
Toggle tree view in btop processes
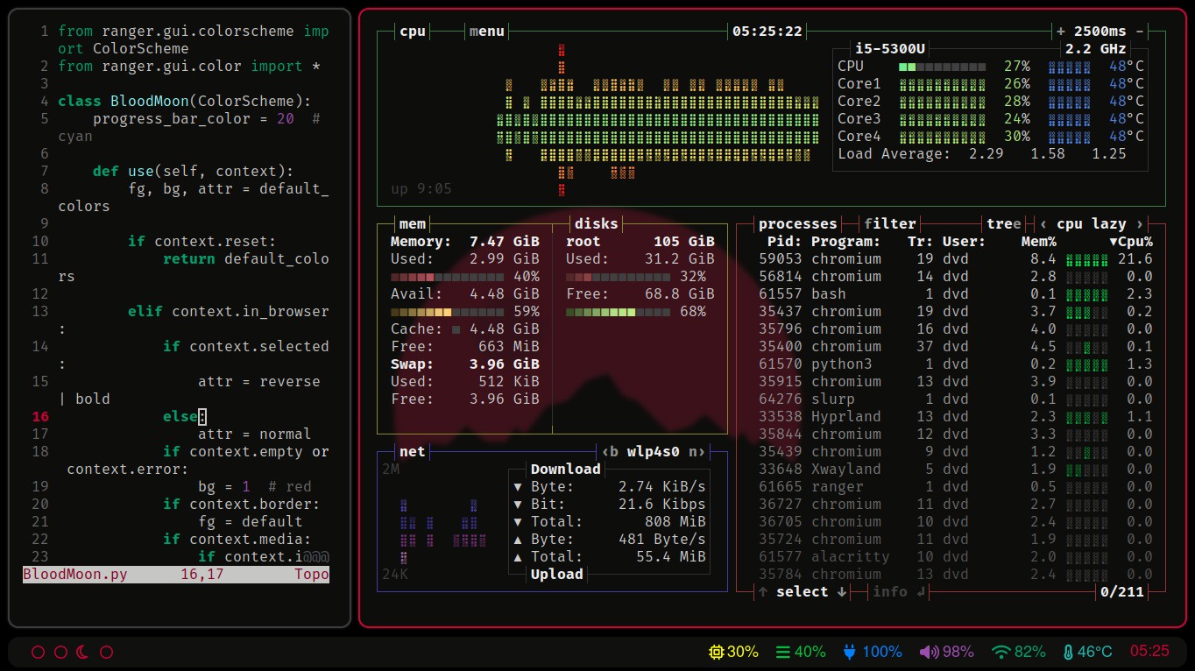pos(1004,223)
